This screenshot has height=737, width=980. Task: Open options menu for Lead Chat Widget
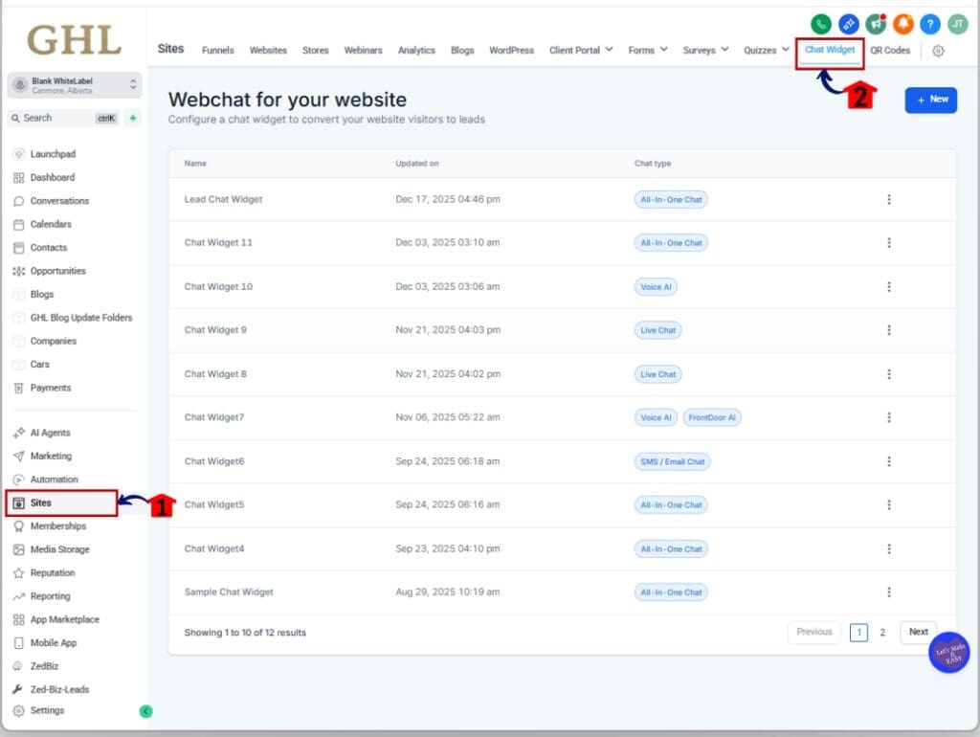(x=889, y=199)
